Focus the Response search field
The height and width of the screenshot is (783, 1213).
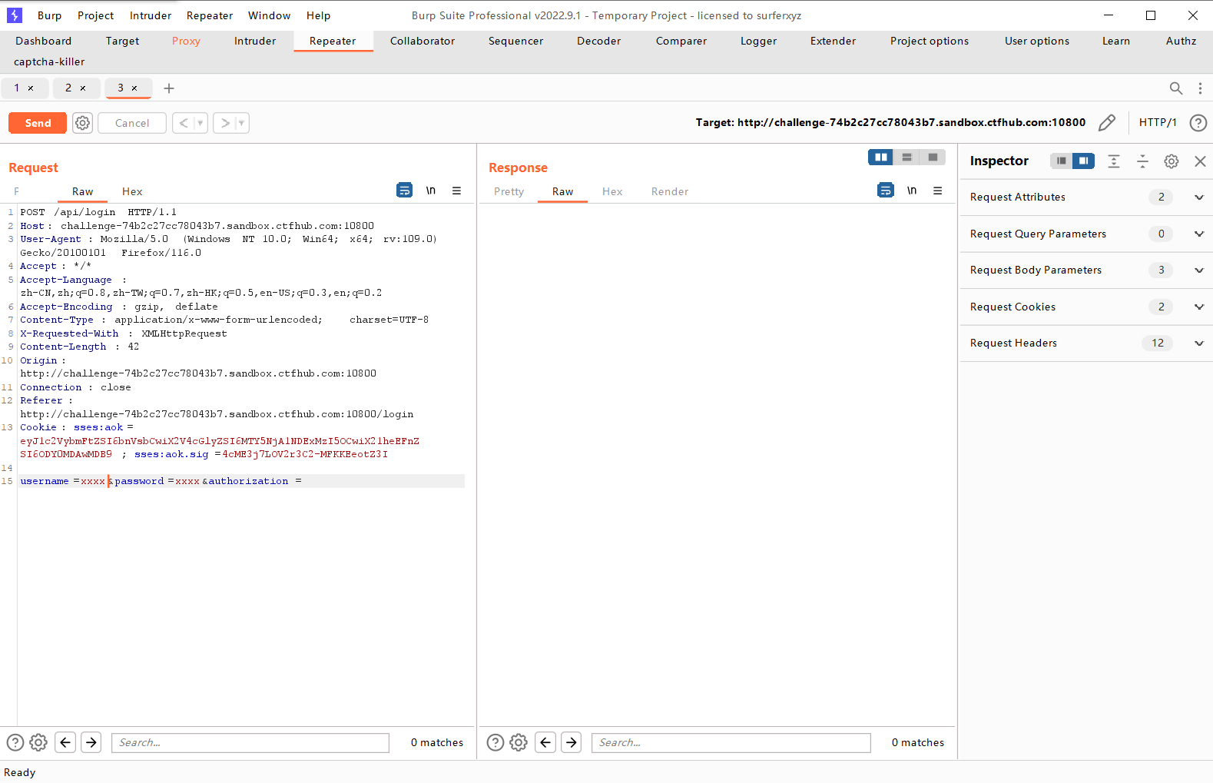click(x=731, y=742)
